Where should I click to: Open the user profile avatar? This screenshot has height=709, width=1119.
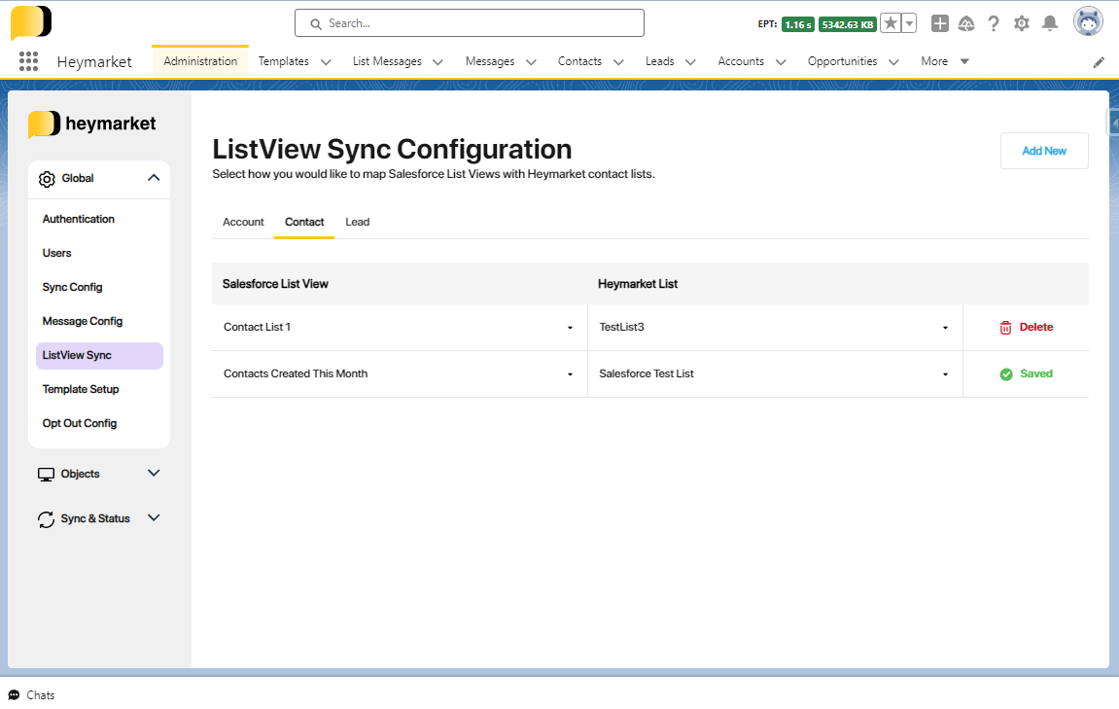[x=1088, y=22]
